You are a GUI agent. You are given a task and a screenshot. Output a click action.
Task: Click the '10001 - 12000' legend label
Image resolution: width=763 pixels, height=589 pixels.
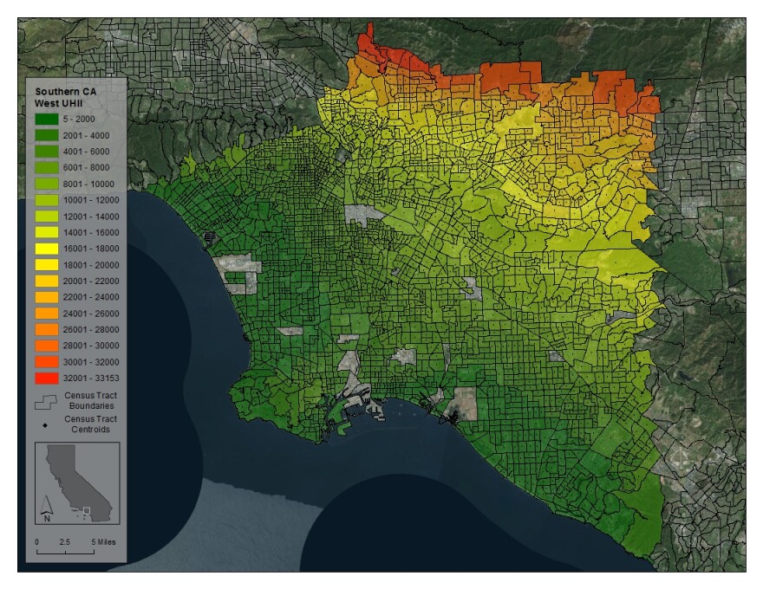pyautogui.click(x=91, y=200)
